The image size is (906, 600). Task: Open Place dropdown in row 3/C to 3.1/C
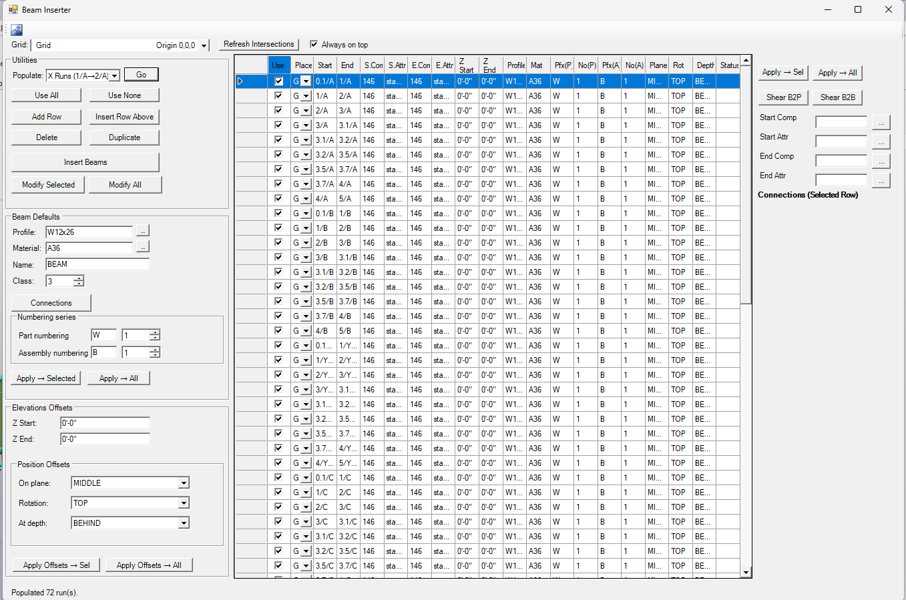point(306,522)
